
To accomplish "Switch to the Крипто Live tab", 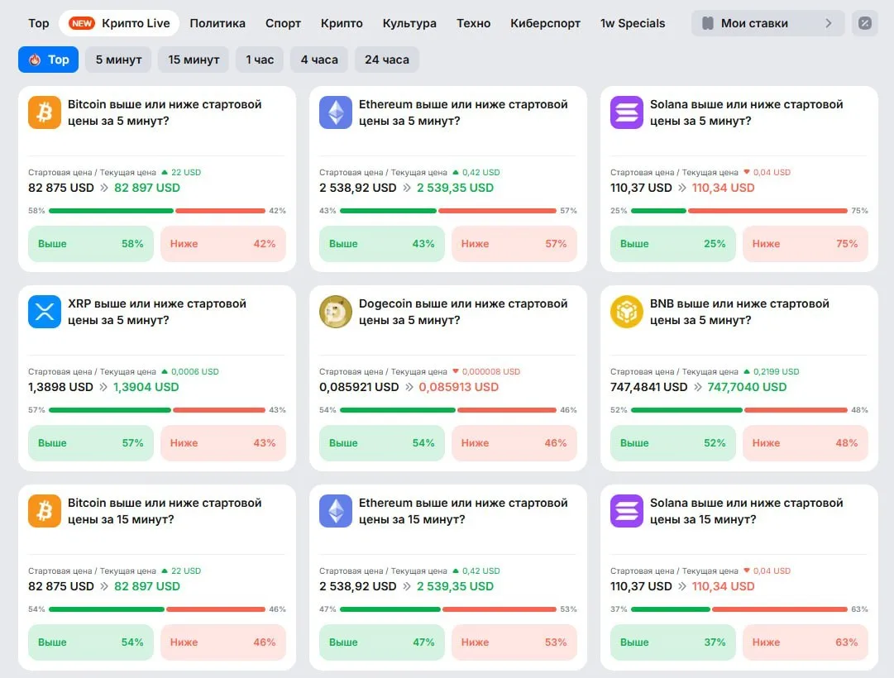I will [119, 23].
